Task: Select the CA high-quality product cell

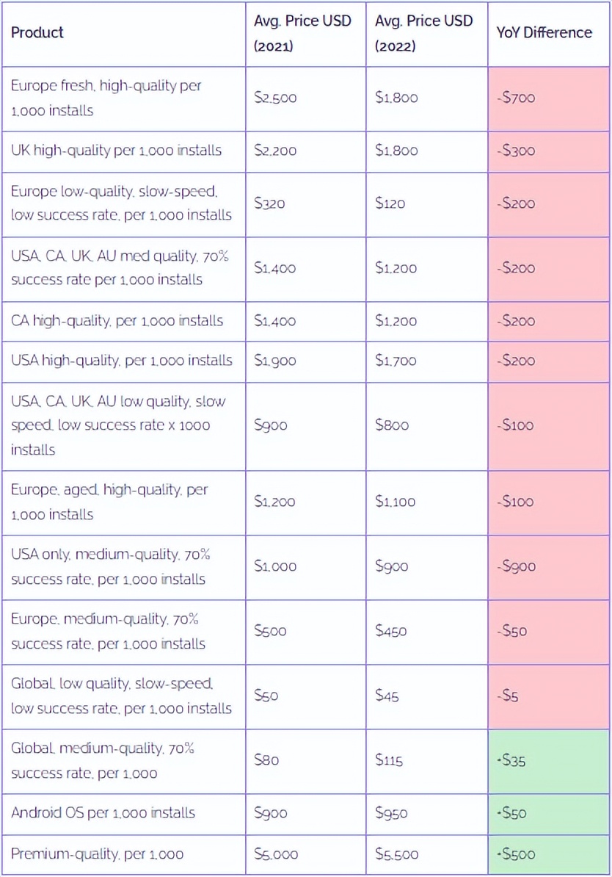Action: [x=117, y=321]
